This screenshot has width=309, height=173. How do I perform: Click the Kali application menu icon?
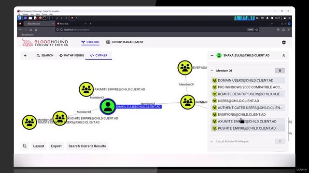(19, 18)
